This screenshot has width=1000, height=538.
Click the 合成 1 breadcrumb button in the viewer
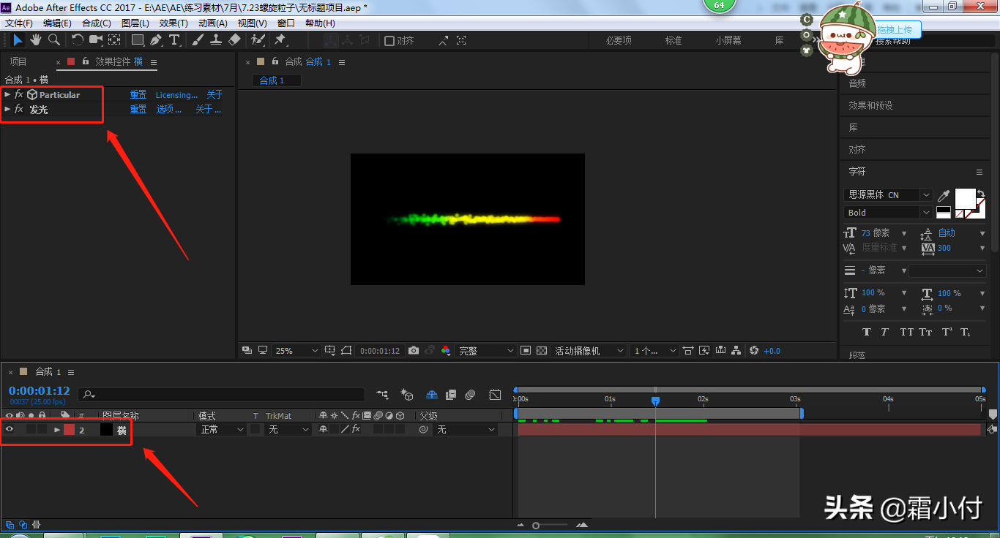click(x=277, y=80)
